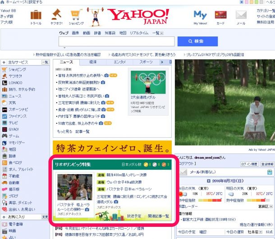Click inside the web search input field
Viewport: 275px width, 239px height.
pyautogui.click(x=117, y=41)
